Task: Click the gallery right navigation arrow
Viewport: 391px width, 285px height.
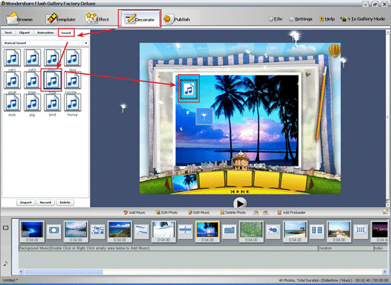Action: 311,185
